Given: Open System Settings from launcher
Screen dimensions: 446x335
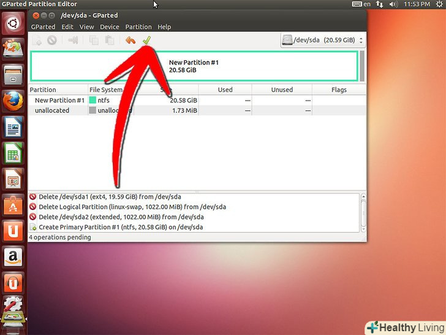Looking at the screenshot, I should [x=12, y=305].
